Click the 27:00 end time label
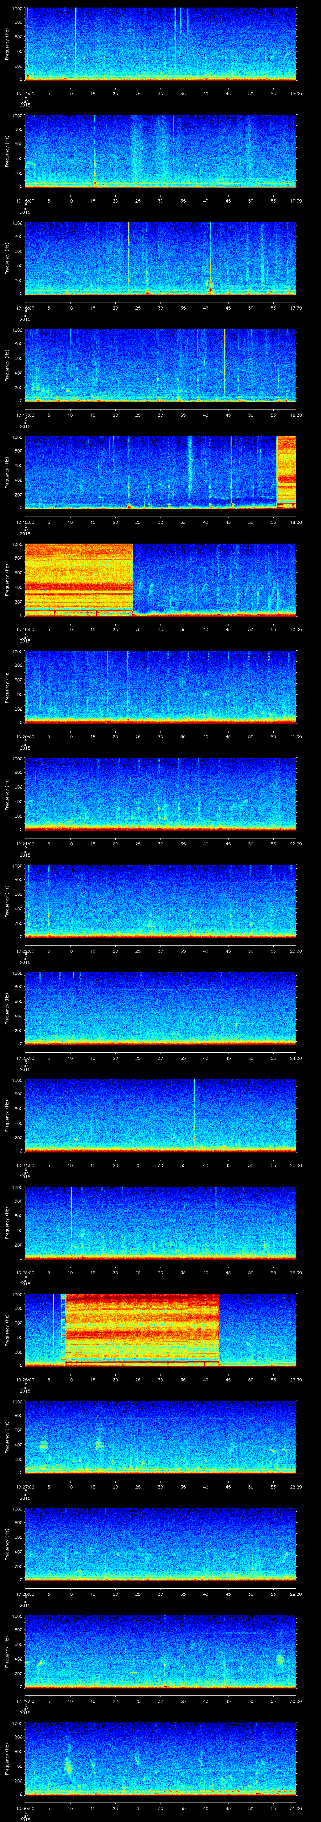 (x=296, y=1379)
